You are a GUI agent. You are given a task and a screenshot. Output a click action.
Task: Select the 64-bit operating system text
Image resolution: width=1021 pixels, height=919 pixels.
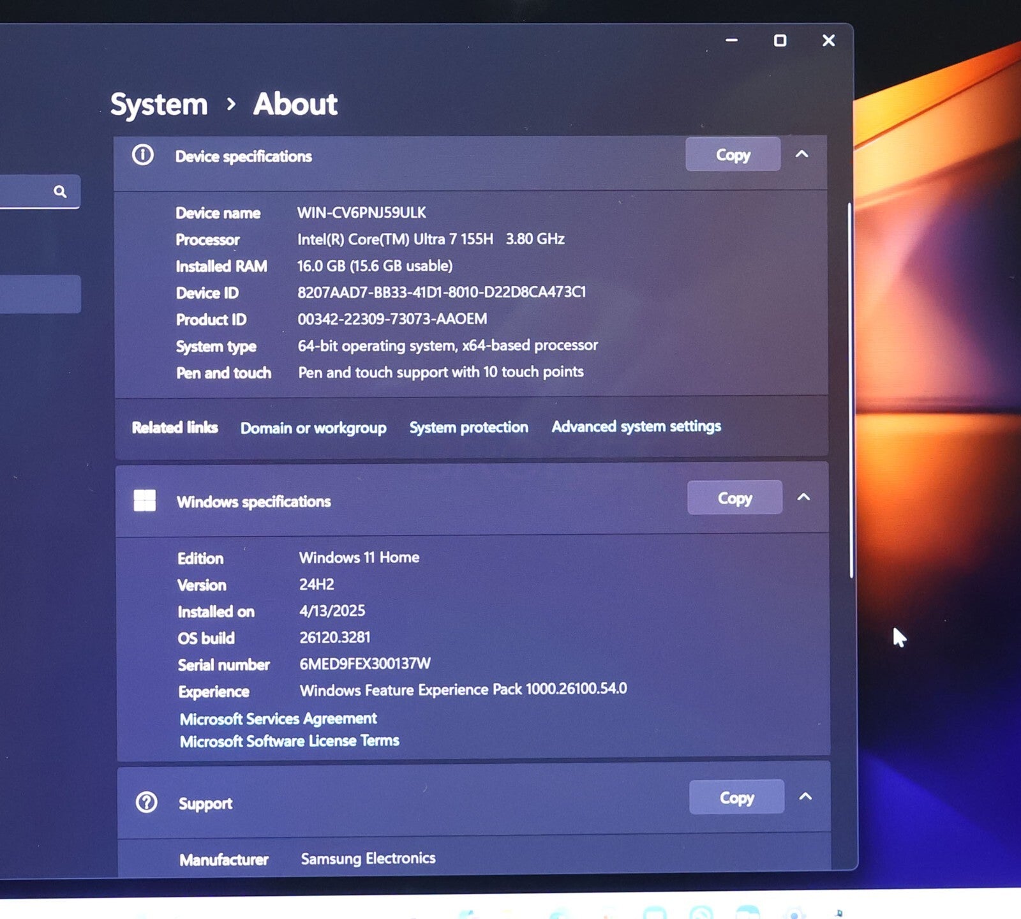click(x=448, y=345)
